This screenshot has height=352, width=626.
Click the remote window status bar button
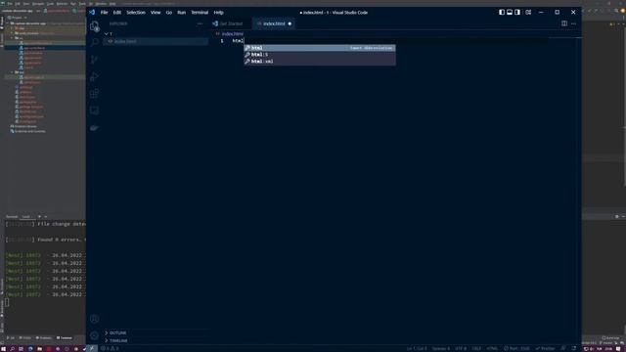coord(92,348)
